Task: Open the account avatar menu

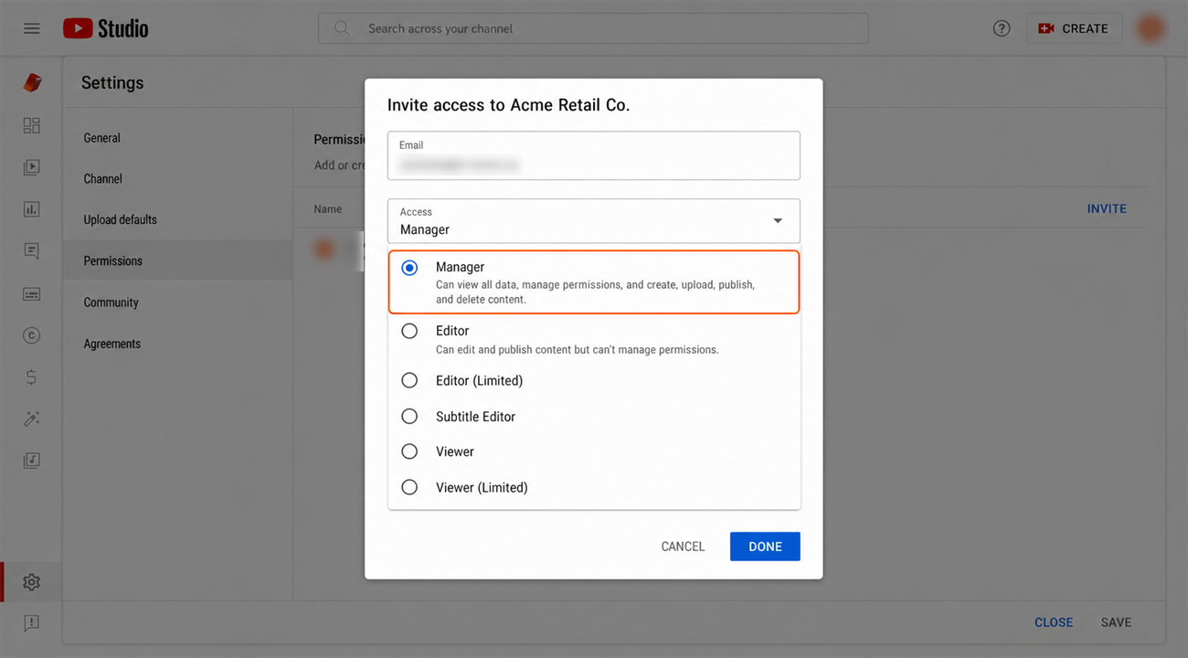Action: pyautogui.click(x=1151, y=28)
